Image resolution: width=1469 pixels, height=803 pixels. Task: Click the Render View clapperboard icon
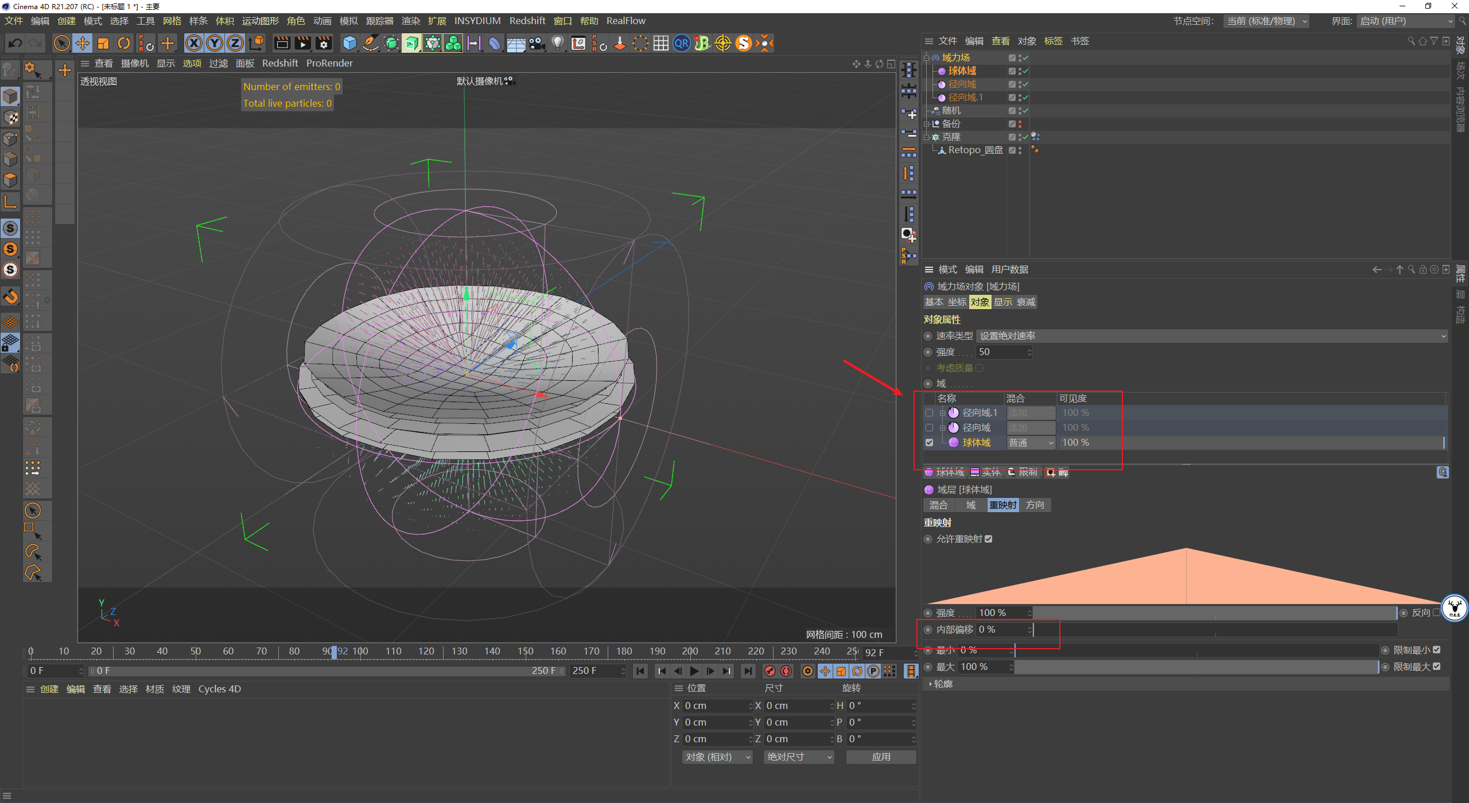click(x=282, y=43)
